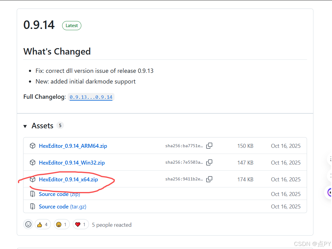Click zip file icon beside Source code (zip)
This screenshot has height=249, width=332.
pos(32,194)
